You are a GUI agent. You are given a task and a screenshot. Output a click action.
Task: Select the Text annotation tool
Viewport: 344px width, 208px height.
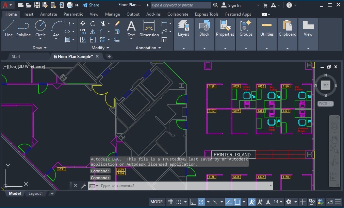tap(131, 29)
